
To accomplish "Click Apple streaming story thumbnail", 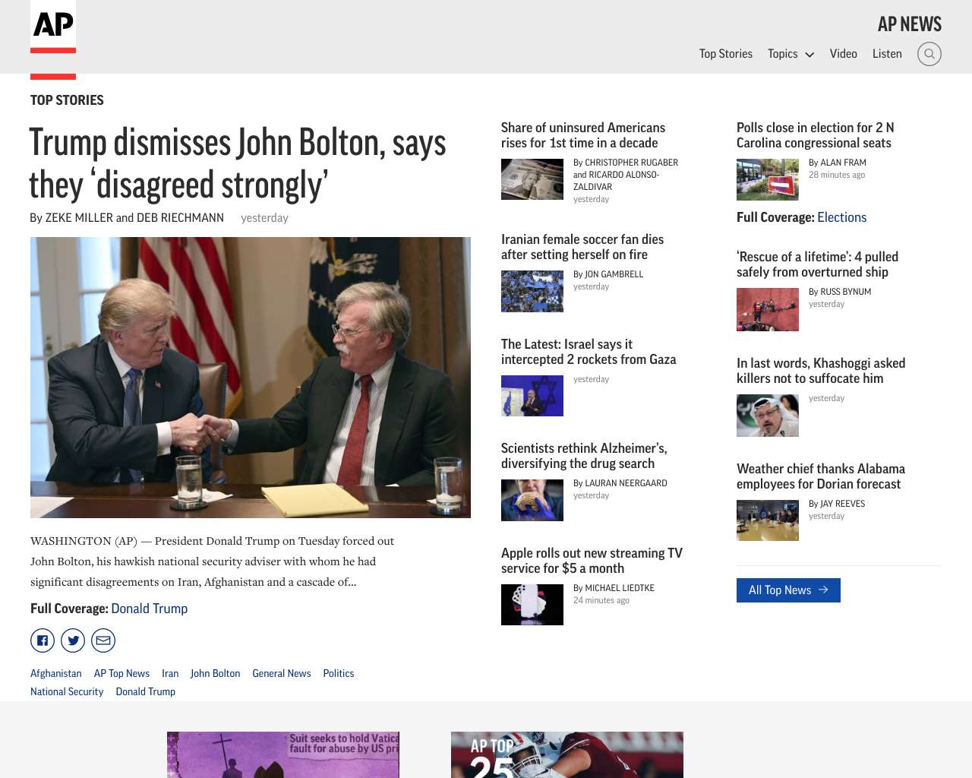I will point(532,605).
